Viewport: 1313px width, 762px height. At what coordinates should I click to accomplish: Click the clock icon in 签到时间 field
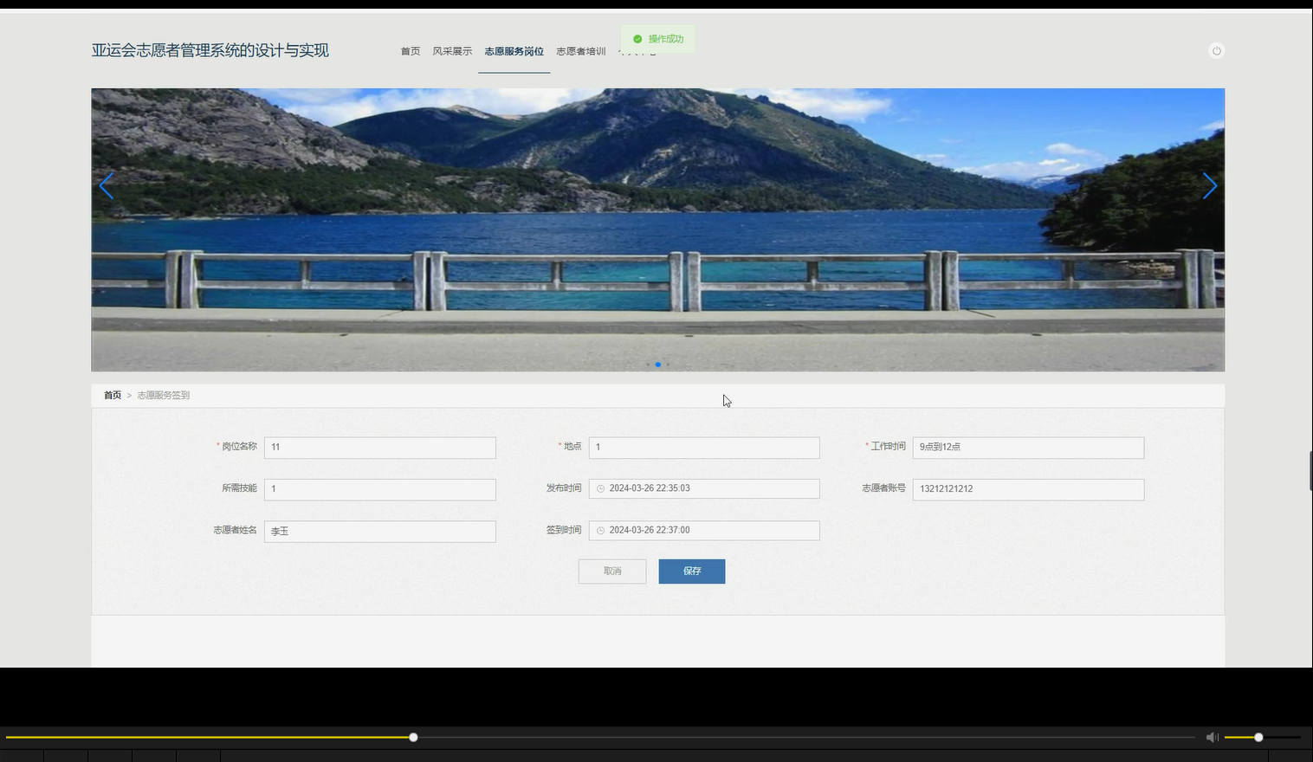pos(600,530)
